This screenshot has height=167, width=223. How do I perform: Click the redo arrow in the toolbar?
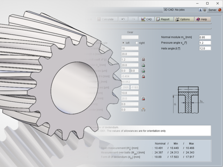[133, 19]
